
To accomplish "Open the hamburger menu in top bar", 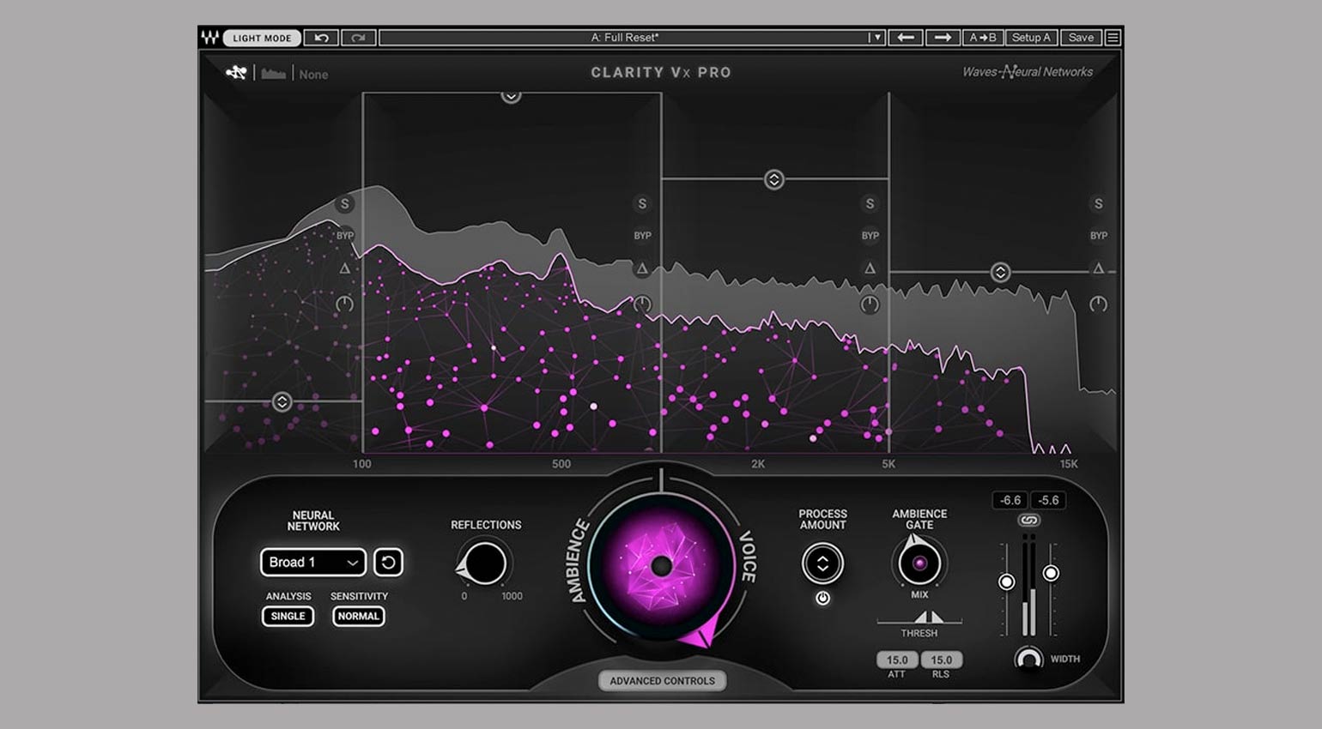I will tap(1113, 38).
